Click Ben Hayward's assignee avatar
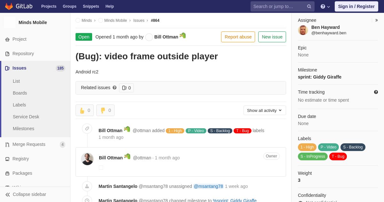This screenshot has width=384, height=202. [x=303, y=30]
